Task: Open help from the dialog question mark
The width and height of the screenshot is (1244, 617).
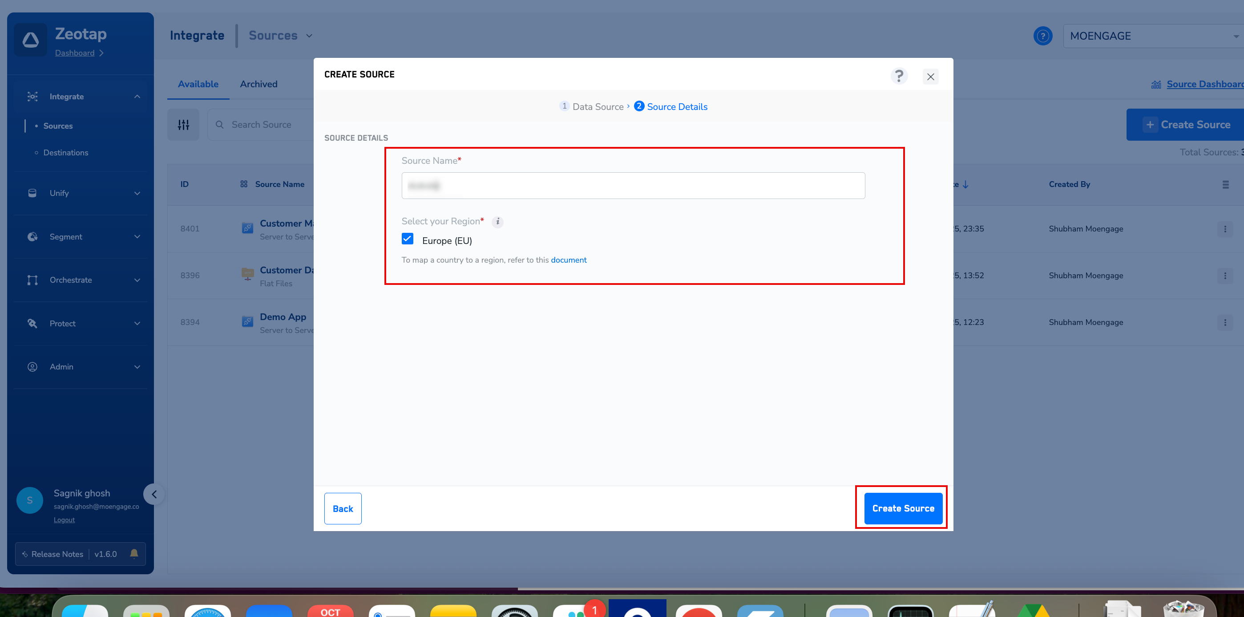Action: [899, 76]
